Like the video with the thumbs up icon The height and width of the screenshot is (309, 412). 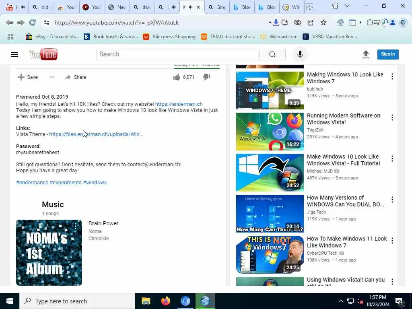[x=177, y=77]
